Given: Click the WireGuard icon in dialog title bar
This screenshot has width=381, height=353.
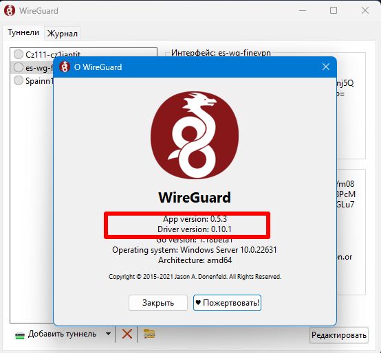Looking at the screenshot, I should tap(65, 67).
